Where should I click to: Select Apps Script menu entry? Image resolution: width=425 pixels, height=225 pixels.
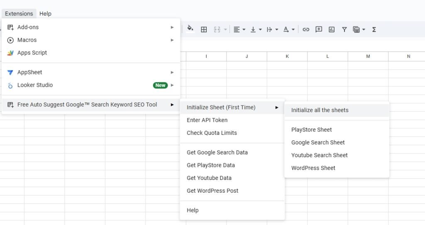tap(91, 53)
